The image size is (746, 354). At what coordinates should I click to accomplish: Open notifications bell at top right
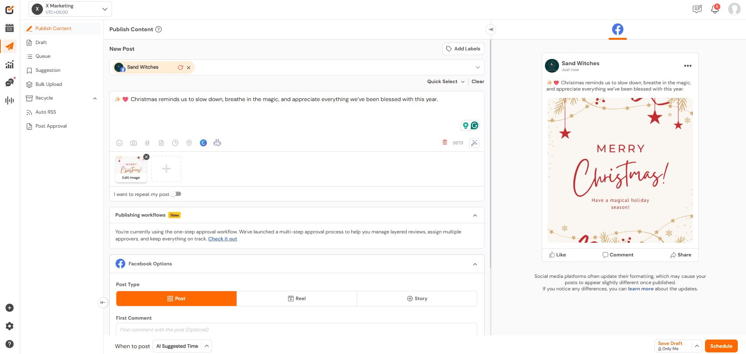pos(715,9)
